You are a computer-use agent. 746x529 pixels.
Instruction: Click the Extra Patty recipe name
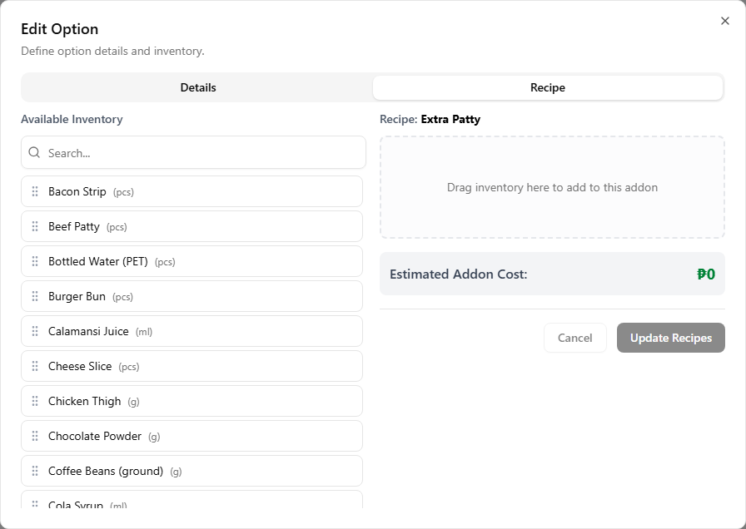(450, 119)
